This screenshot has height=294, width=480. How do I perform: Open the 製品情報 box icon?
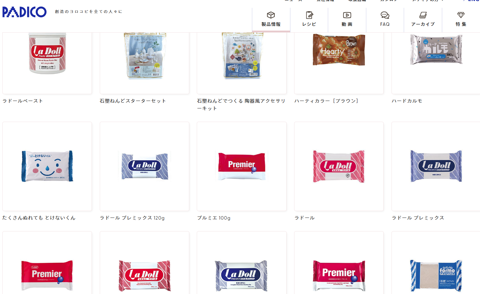(271, 15)
